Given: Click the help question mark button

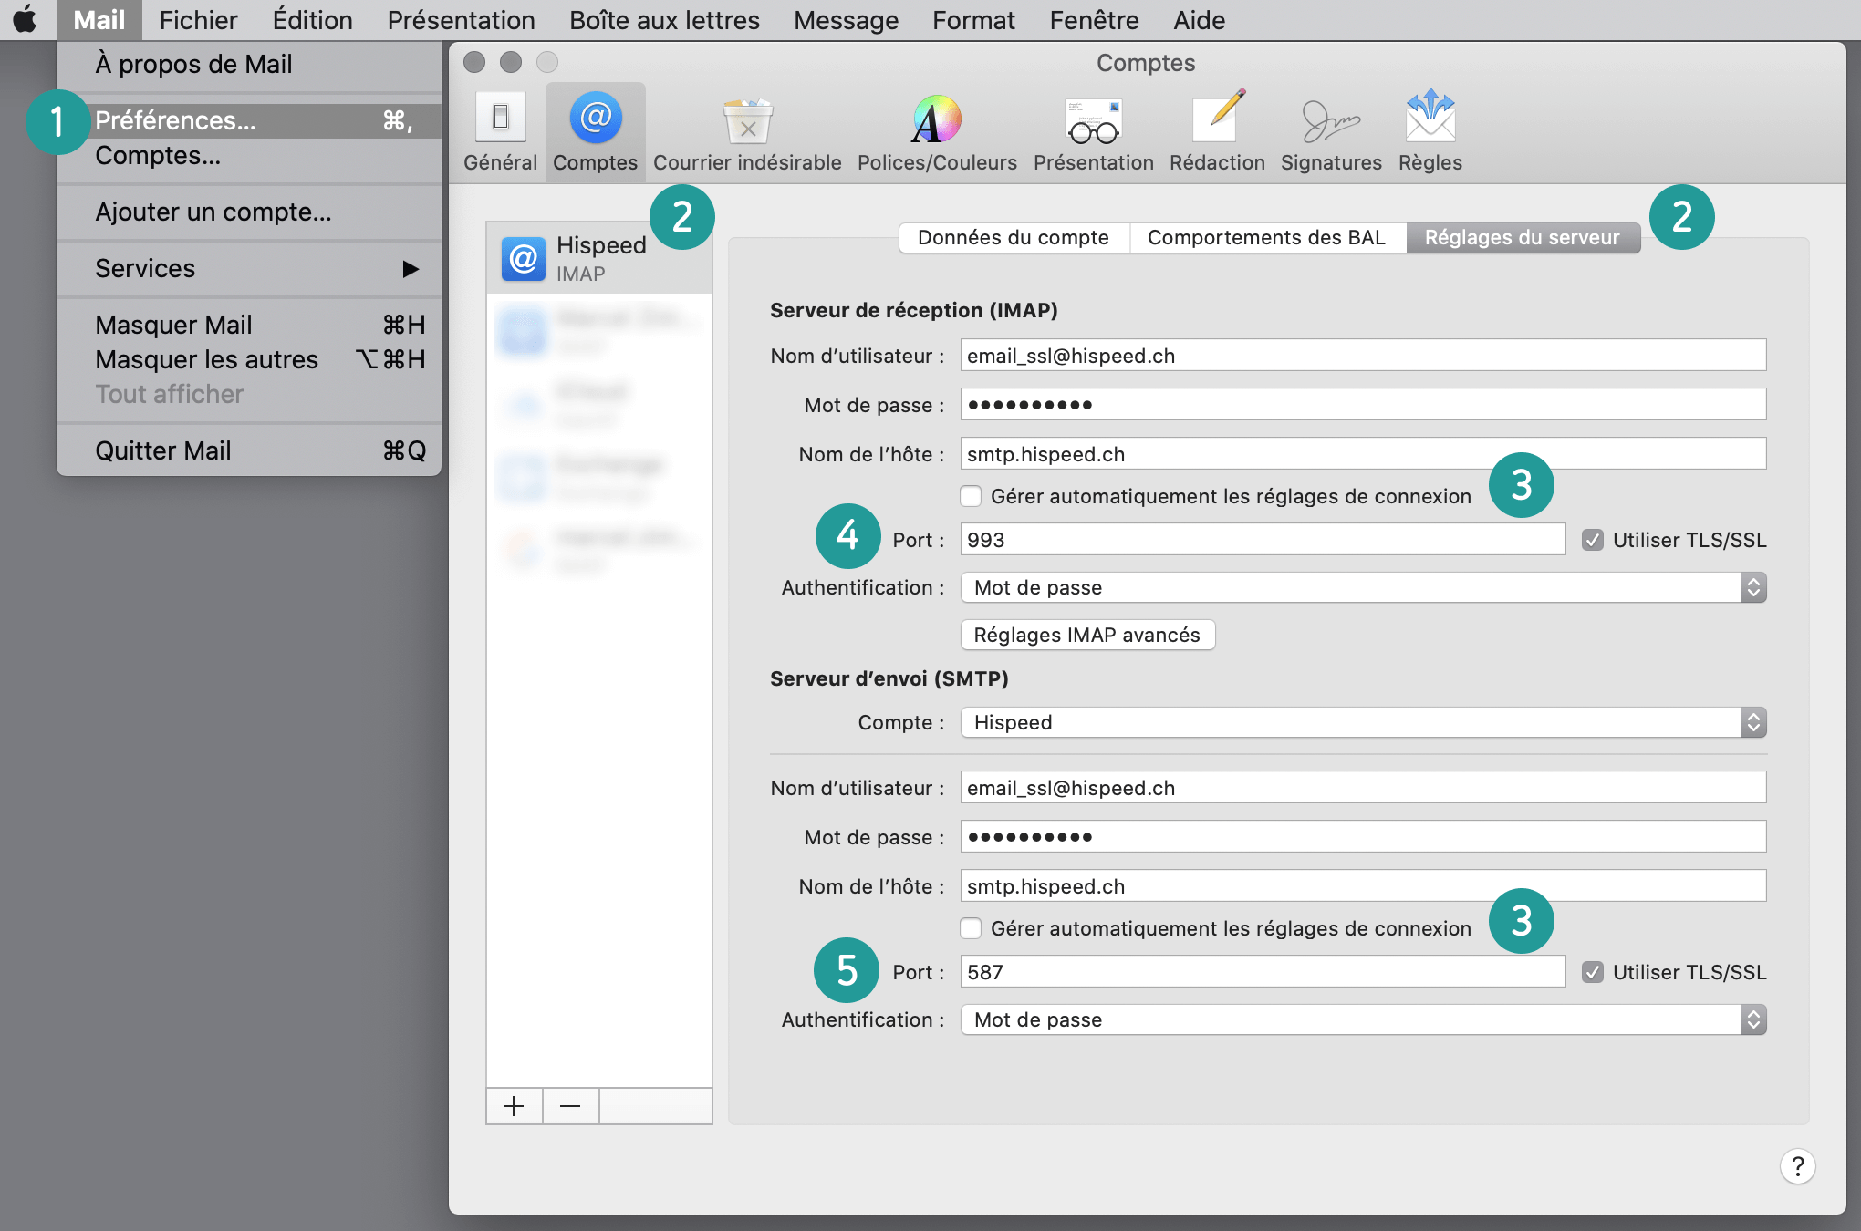Looking at the screenshot, I should 1797,1166.
